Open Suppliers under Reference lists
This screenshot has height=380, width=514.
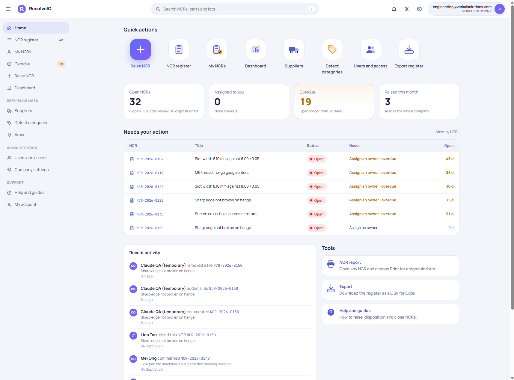[36, 111]
